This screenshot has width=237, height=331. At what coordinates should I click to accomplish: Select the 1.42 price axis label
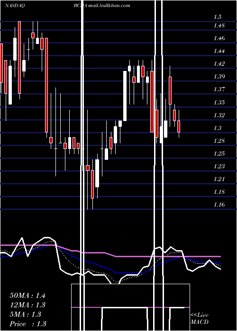point(219,63)
